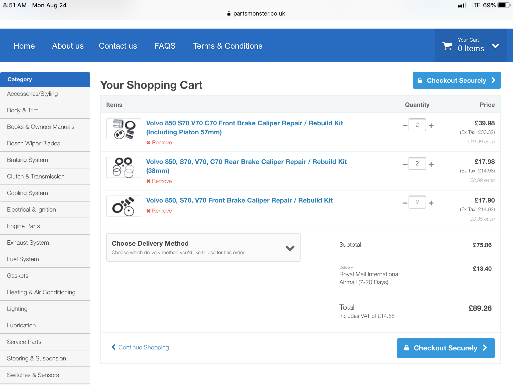Open the rear caliper kit product thumbnail
Screen dimensions: 513x385
click(x=124, y=167)
